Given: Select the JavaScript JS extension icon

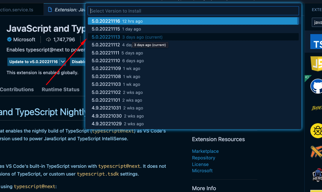Looking at the screenshot, I should (316, 64).
